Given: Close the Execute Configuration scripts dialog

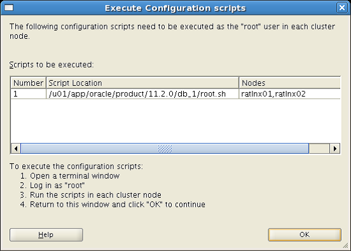Looking at the screenshot, I should (x=342, y=8).
